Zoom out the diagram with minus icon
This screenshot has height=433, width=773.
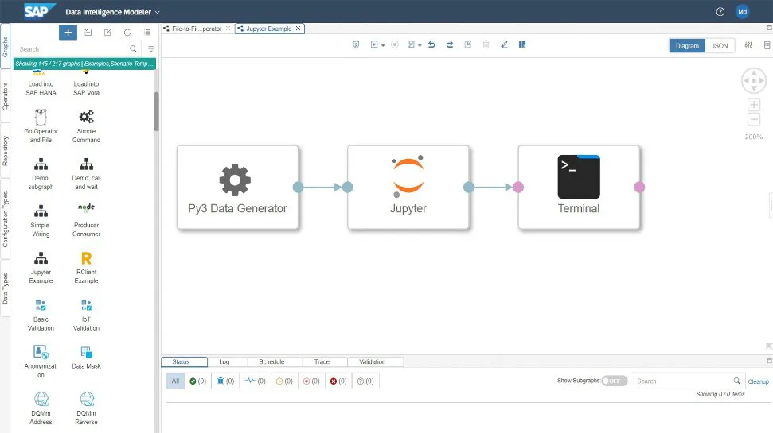(x=754, y=119)
